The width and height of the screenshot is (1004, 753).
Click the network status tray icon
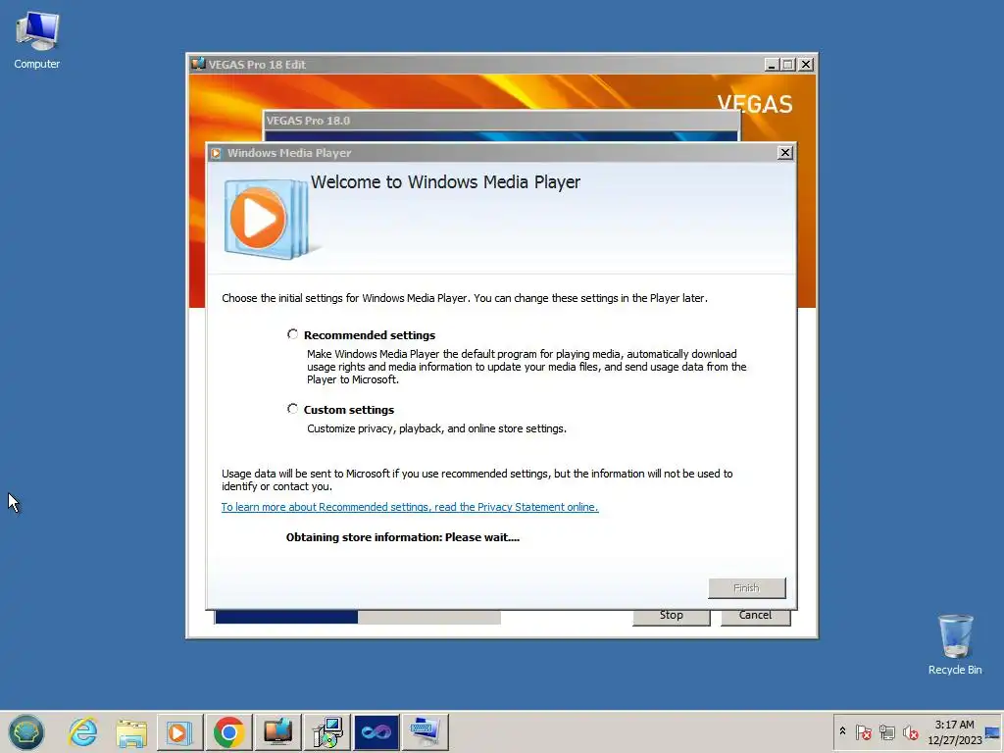pos(886,731)
